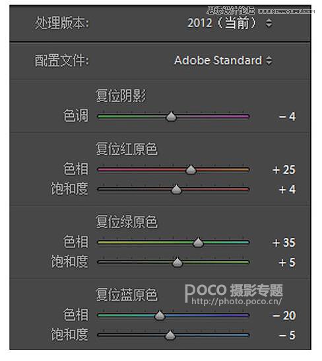Click the 复位蓝原色 reset label
322x361 pixels.
[127, 294]
